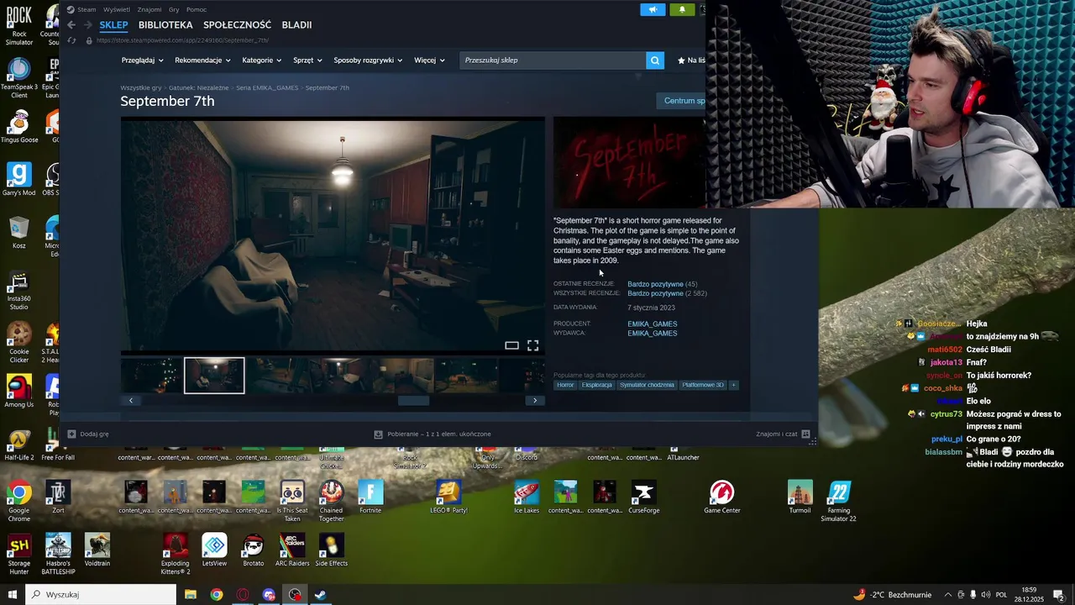The image size is (1075, 605).
Task: Enter fullscreen in the screenshot viewer
Action: coord(532,345)
